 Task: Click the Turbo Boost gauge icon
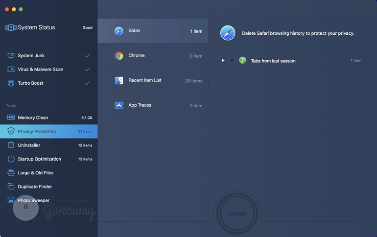coord(11,83)
